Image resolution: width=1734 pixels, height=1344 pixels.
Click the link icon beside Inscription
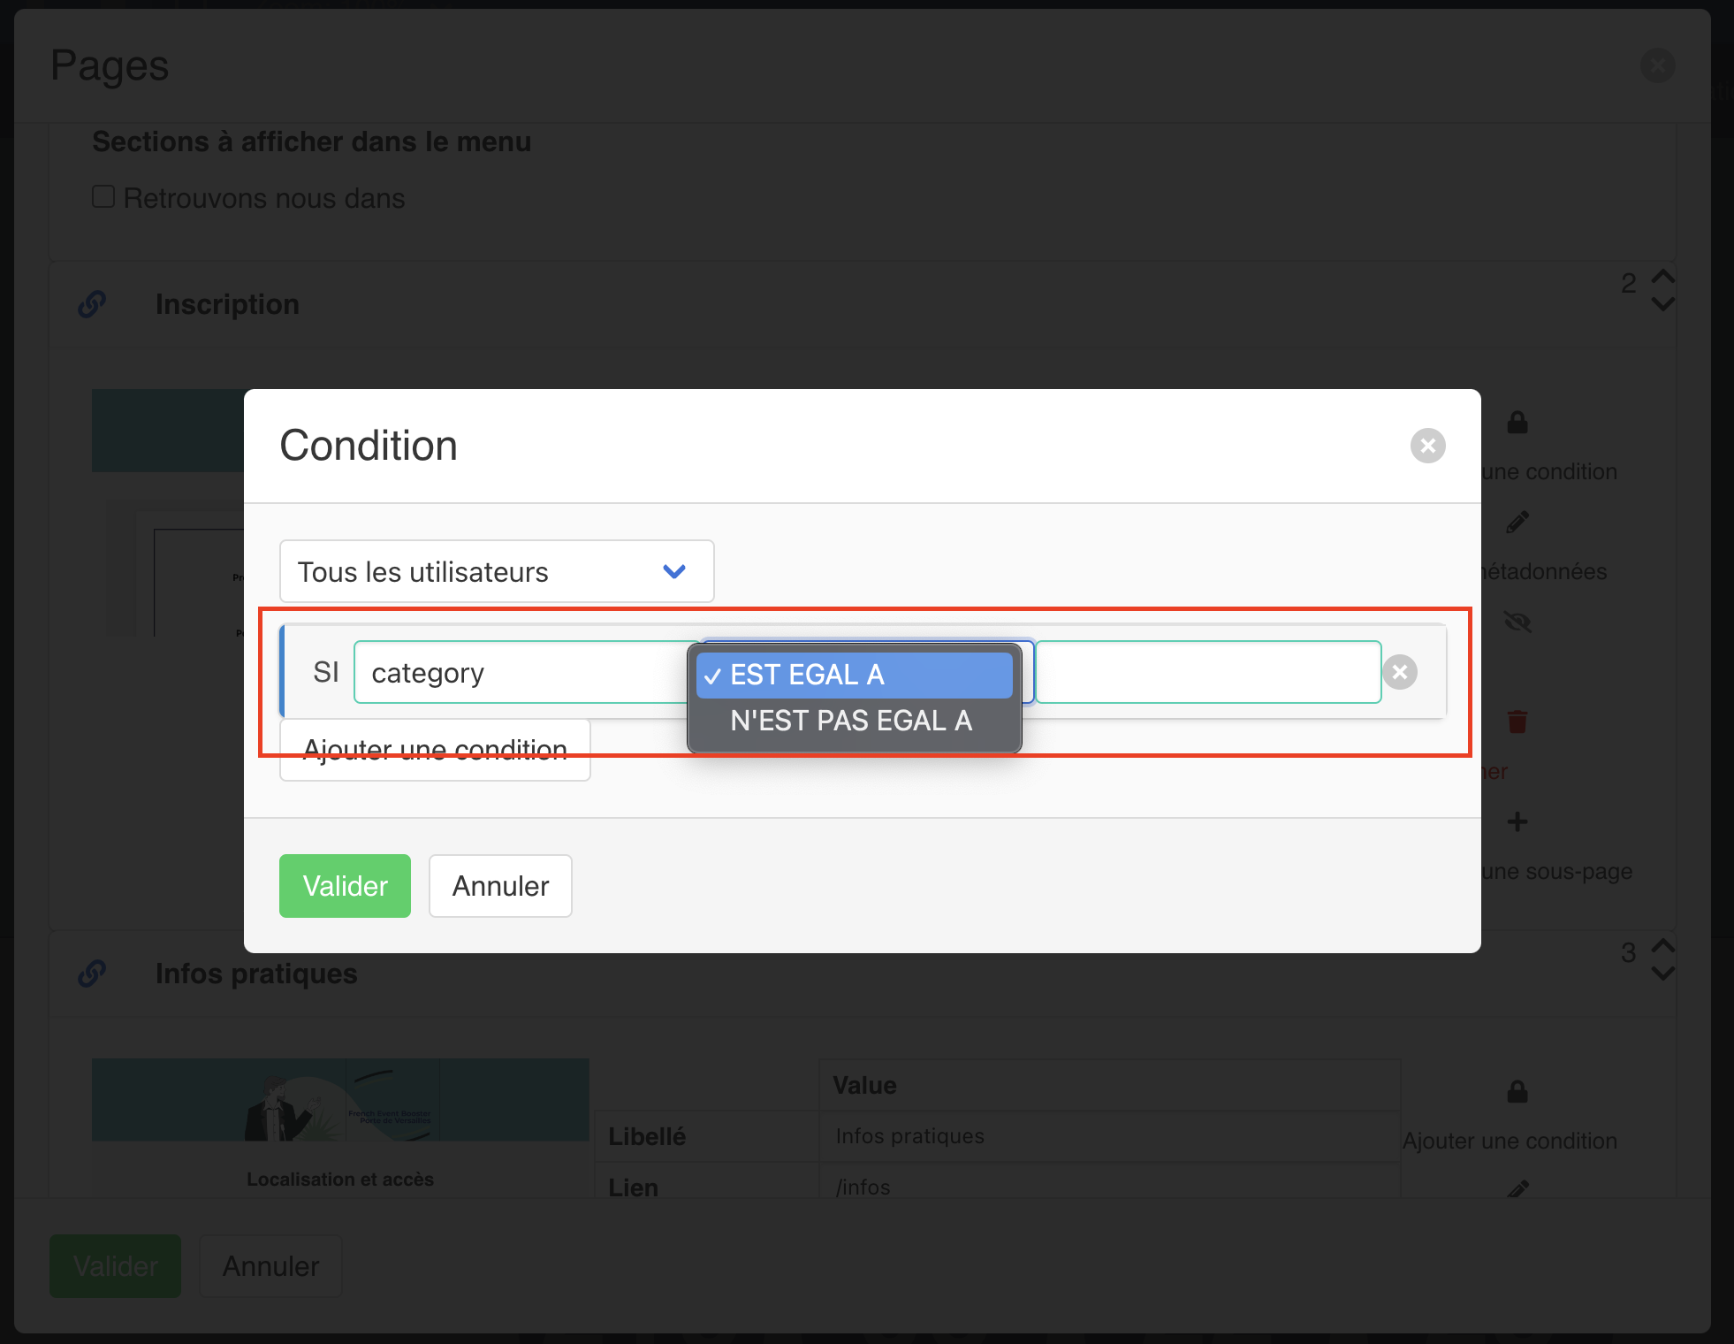(92, 304)
